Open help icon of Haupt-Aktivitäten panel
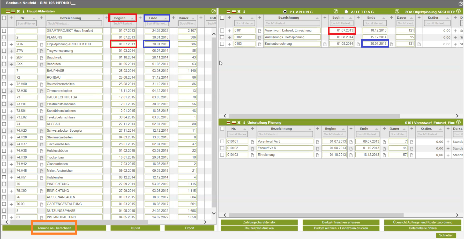 pyautogui.click(x=213, y=11)
